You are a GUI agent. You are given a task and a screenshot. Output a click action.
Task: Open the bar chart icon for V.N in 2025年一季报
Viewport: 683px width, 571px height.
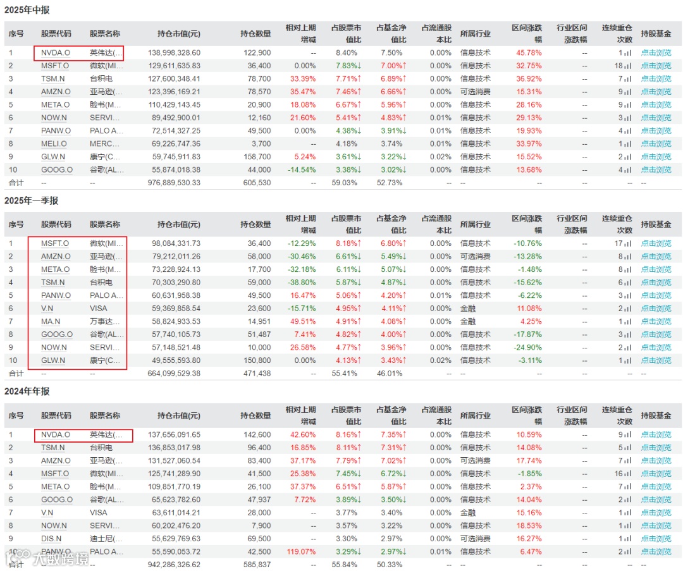pyautogui.click(x=628, y=309)
